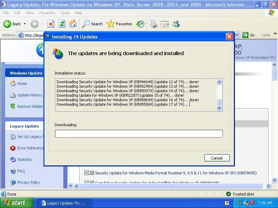Click the Security Center shield tray icon
The width and height of the screenshot is (278, 208).
tap(252, 203)
